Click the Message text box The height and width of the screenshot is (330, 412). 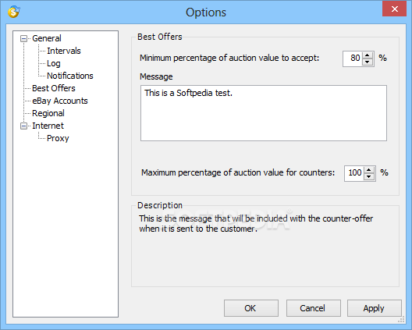[264, 113]
